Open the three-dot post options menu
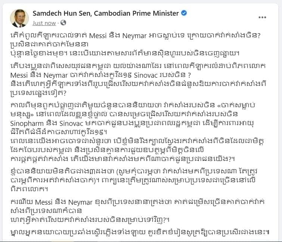The height and width of the screenshot is (242, 282). click(262, 18)
